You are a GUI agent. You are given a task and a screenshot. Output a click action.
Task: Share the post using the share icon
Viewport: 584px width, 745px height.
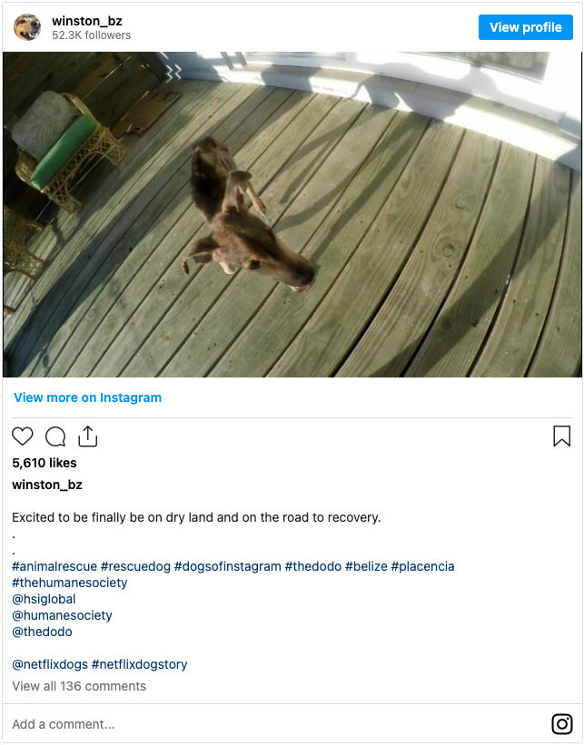(87, 436)
